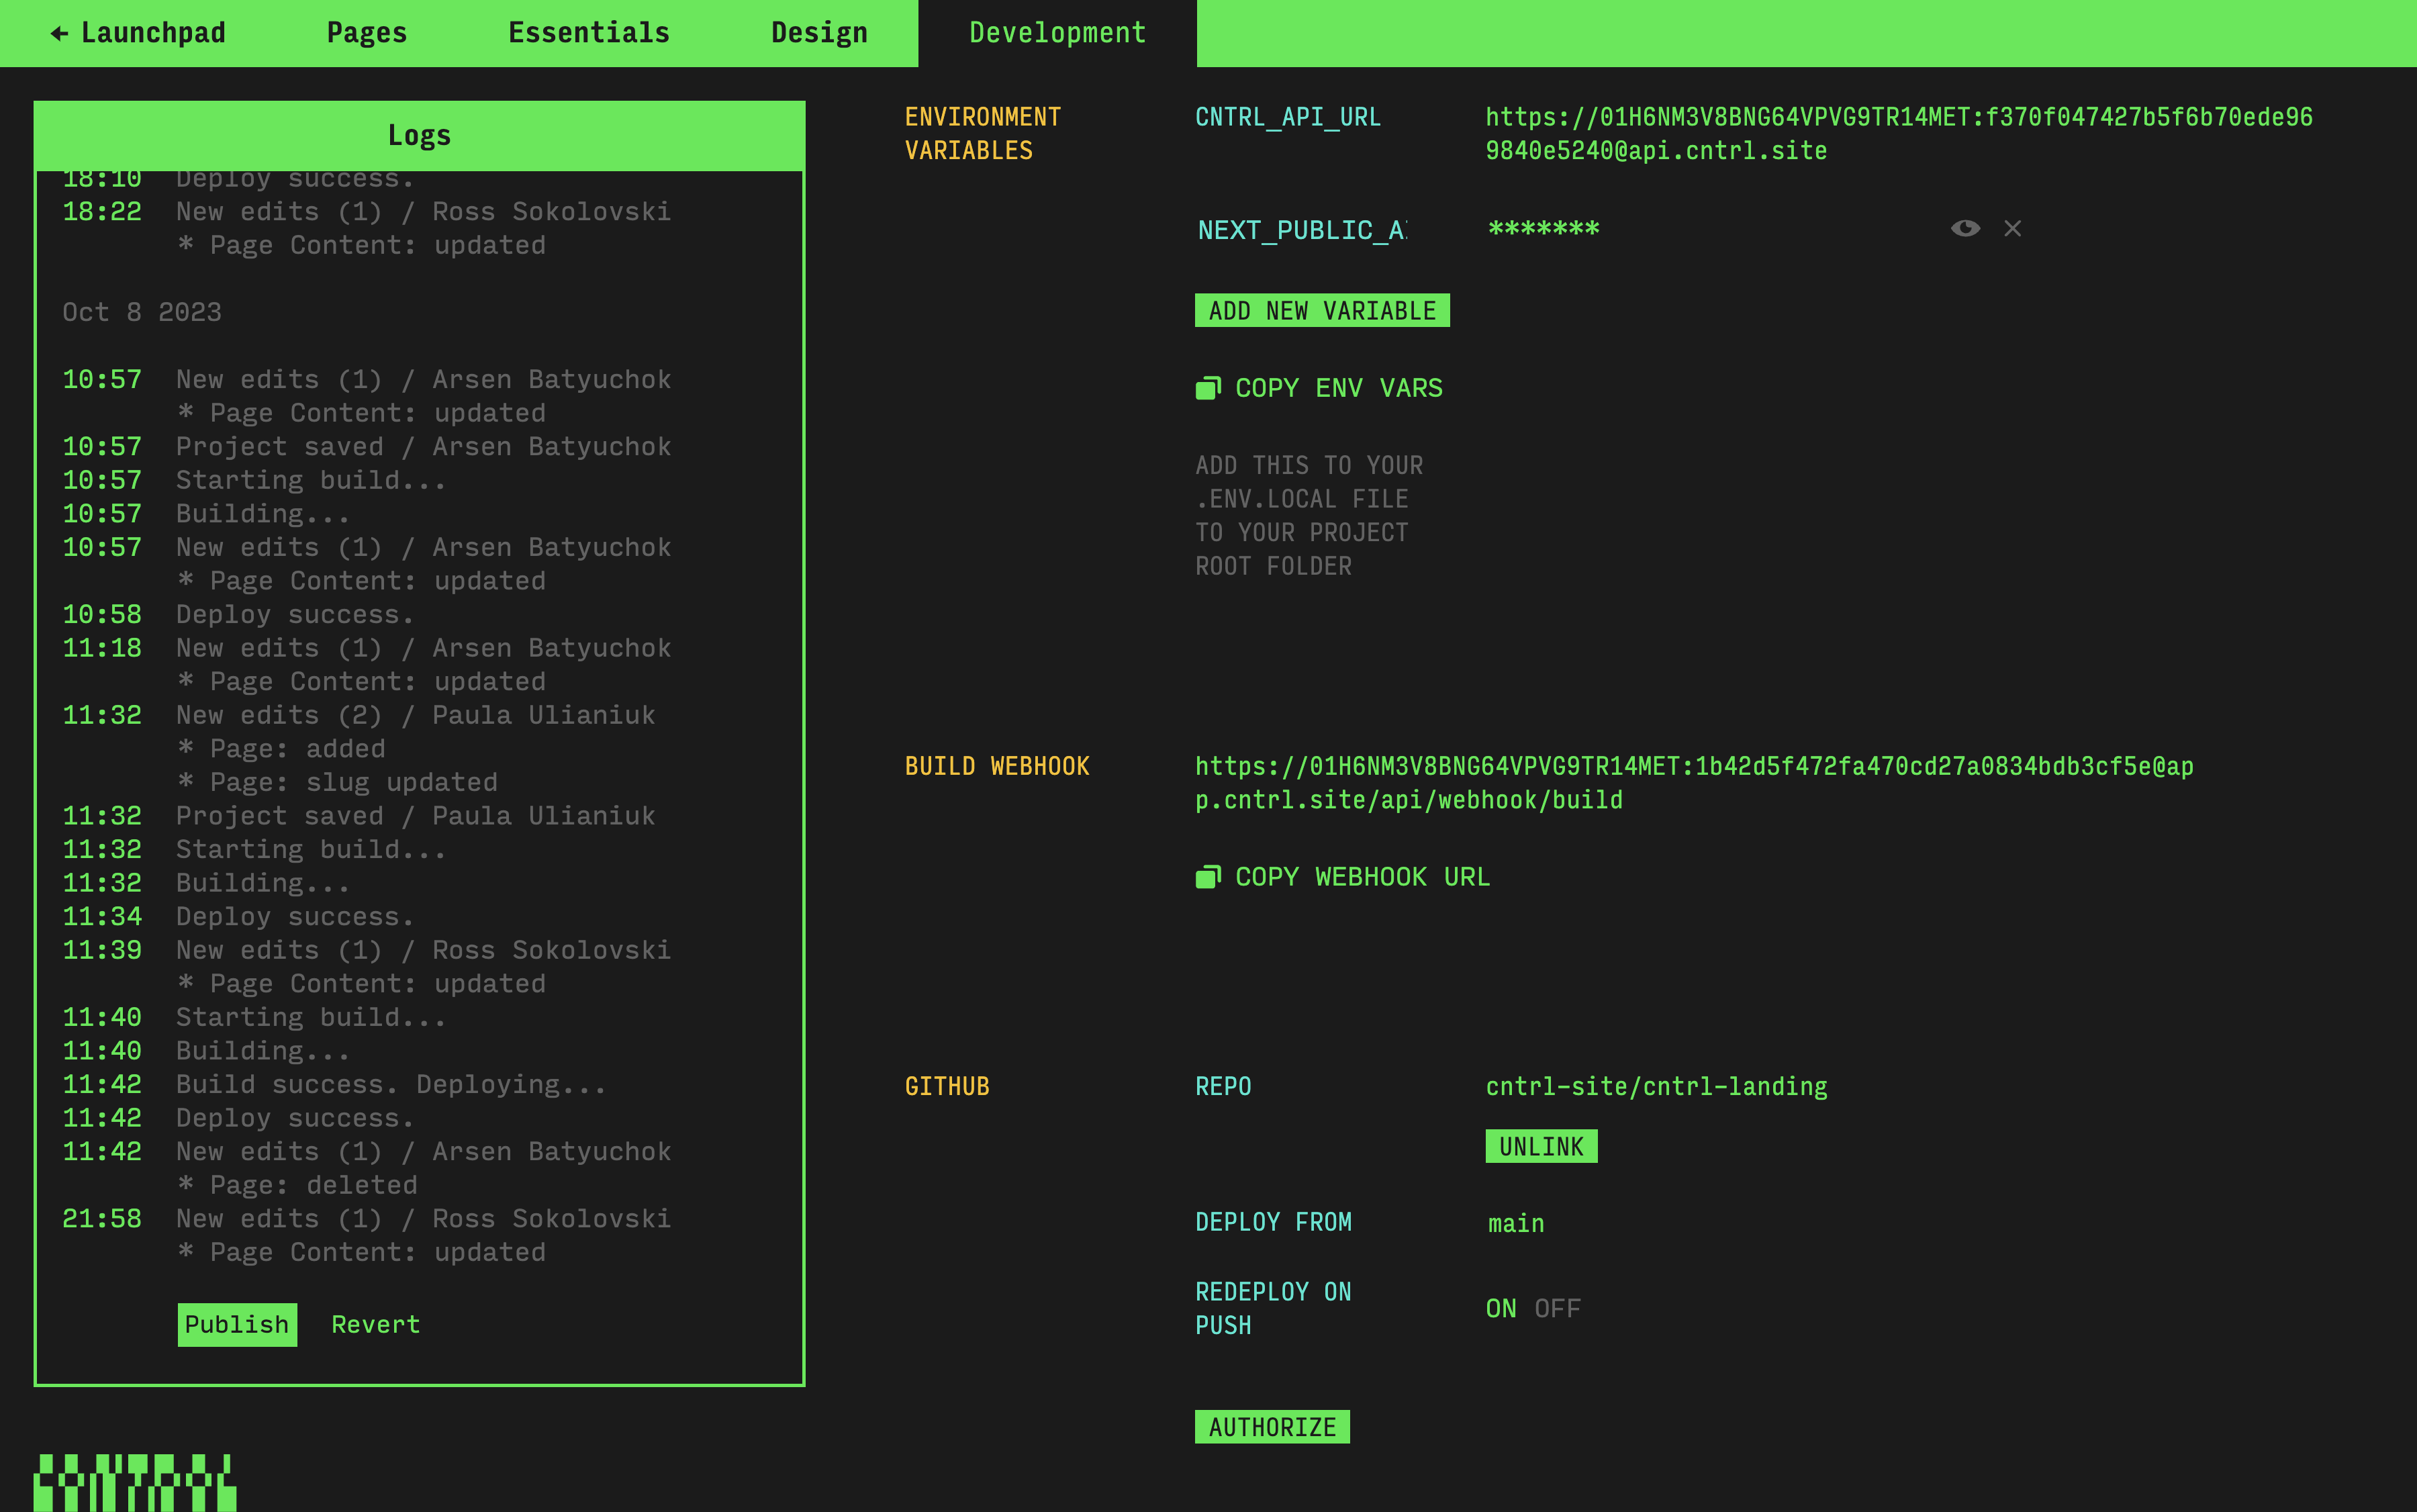Click the Authorize button
The height and width of the screenshot is (1512, 2417).
(1272, 1427)
